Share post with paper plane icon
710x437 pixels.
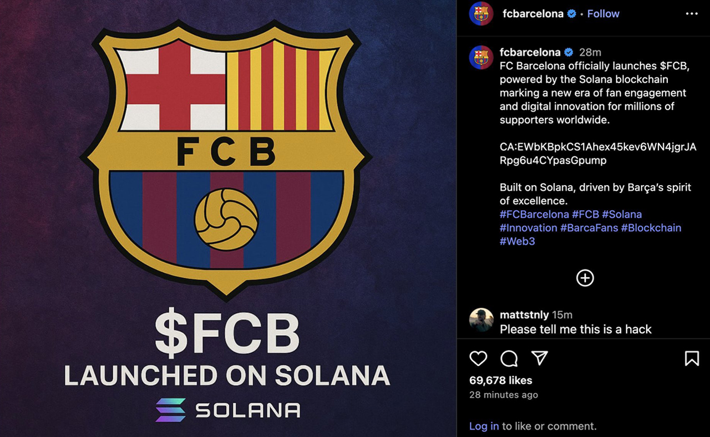point(540,358)
